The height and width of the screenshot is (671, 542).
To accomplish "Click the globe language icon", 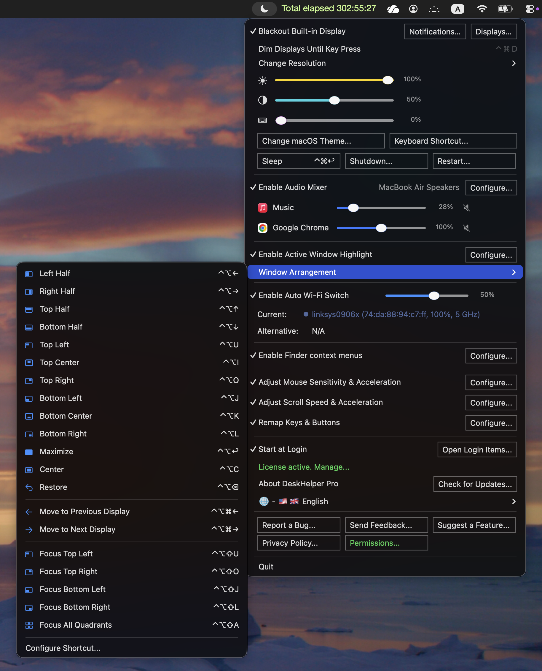I will [x=264, y=501].
